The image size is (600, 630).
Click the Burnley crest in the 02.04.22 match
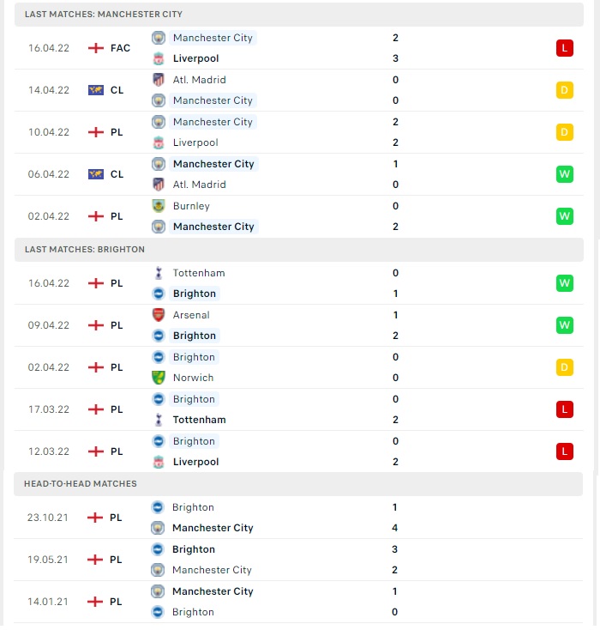(159, 206)
